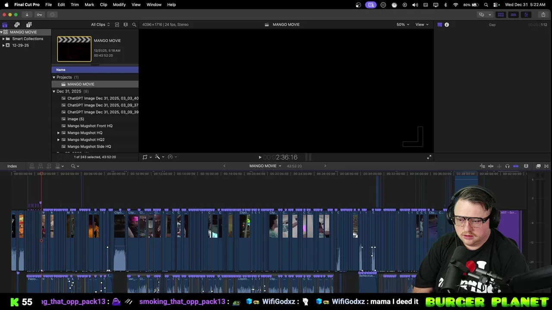
Task: Open the import media dialog arrow button
Action: coord(27,15)
